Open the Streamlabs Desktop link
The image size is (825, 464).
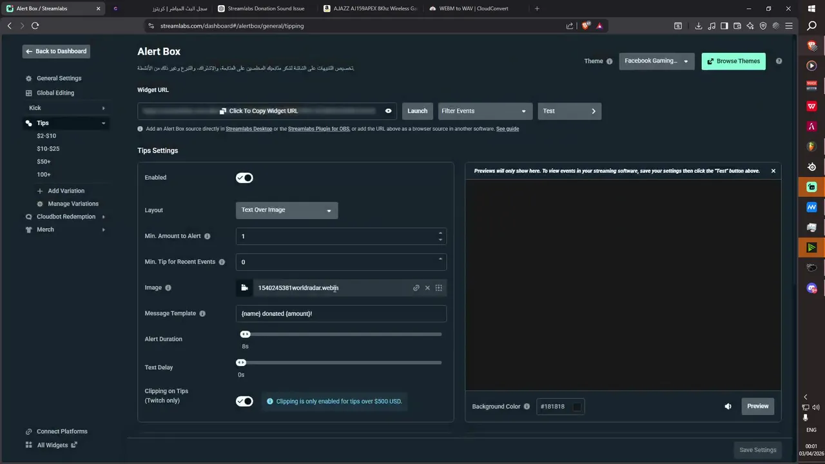(249, 129)
